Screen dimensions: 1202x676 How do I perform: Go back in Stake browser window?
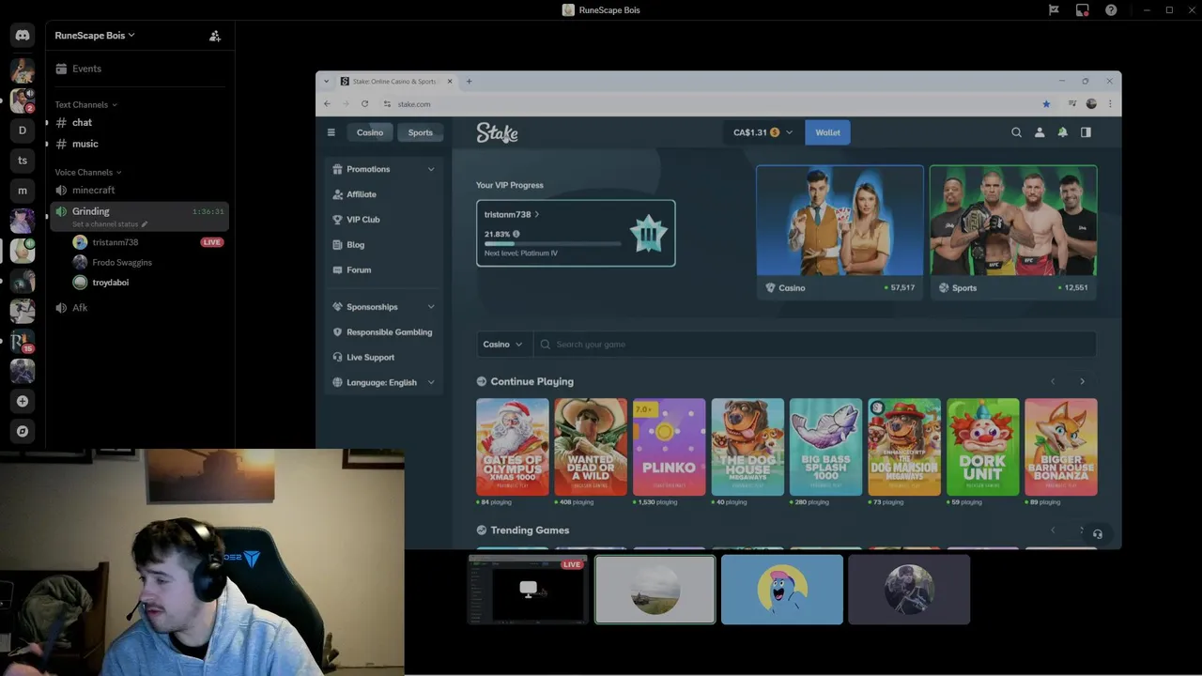pos(327,104)
